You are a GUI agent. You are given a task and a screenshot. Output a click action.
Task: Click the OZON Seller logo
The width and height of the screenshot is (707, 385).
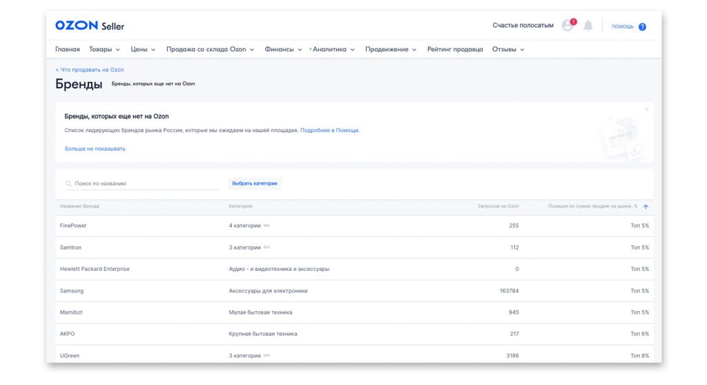pyautogui.click(x=90, y=26)
